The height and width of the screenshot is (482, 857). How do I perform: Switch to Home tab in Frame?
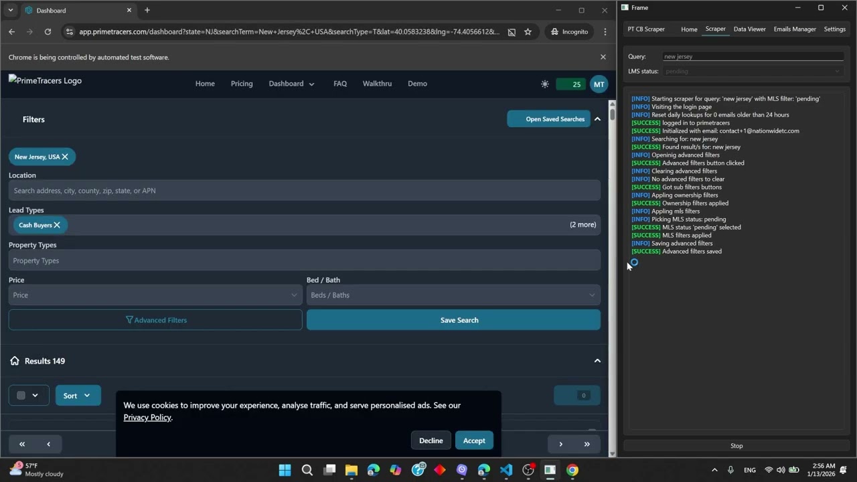point(689,29)
